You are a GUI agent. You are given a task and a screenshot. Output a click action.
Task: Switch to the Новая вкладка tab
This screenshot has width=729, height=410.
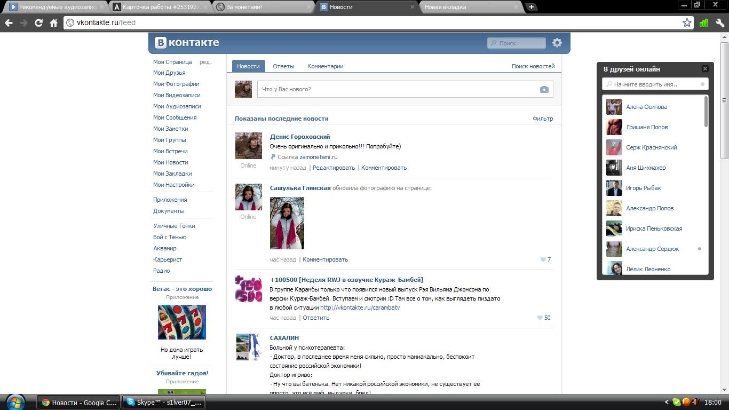(471, 7)
